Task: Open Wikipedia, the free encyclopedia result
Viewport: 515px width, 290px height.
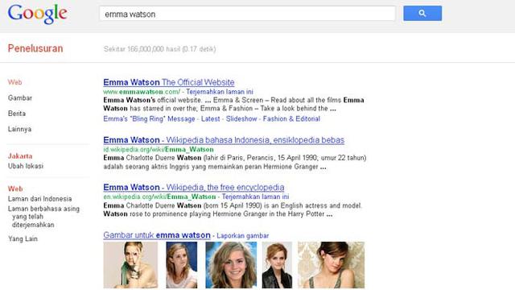Action: (x=193, y=187)
